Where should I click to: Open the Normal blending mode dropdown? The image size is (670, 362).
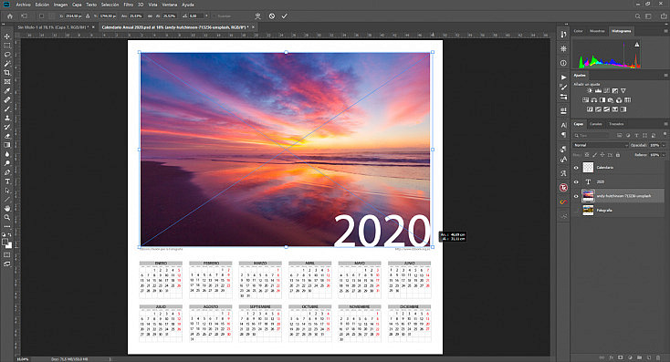601,145
